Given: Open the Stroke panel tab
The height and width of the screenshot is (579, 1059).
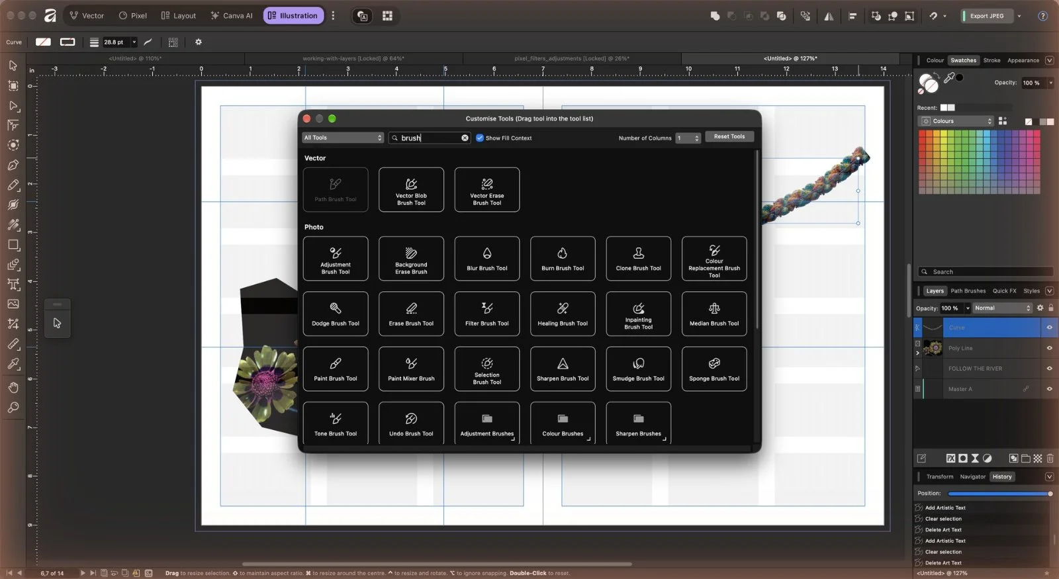Looking at the screenshot, I should (991, 60).
